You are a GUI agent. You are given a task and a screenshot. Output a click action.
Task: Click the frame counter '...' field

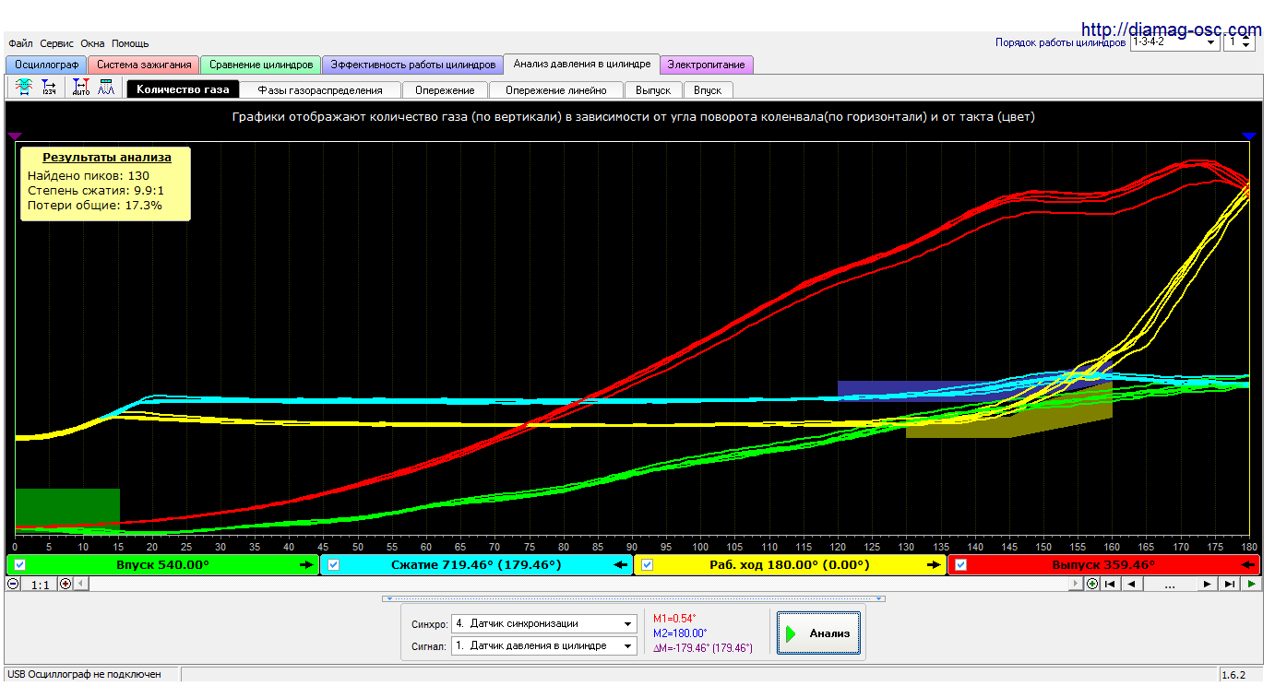(1170, 584)
